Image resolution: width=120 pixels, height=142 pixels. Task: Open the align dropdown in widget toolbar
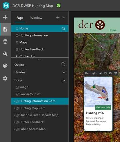coord(87,73)
